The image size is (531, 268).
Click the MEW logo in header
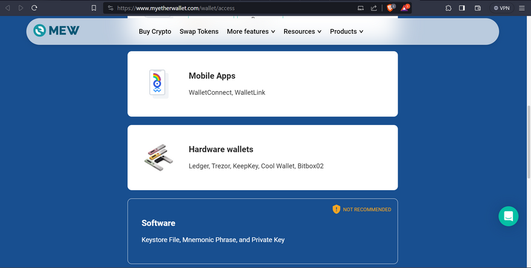tap(57, 31)
